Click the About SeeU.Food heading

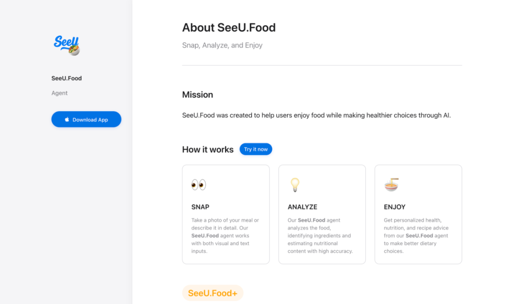coord(229,28)
